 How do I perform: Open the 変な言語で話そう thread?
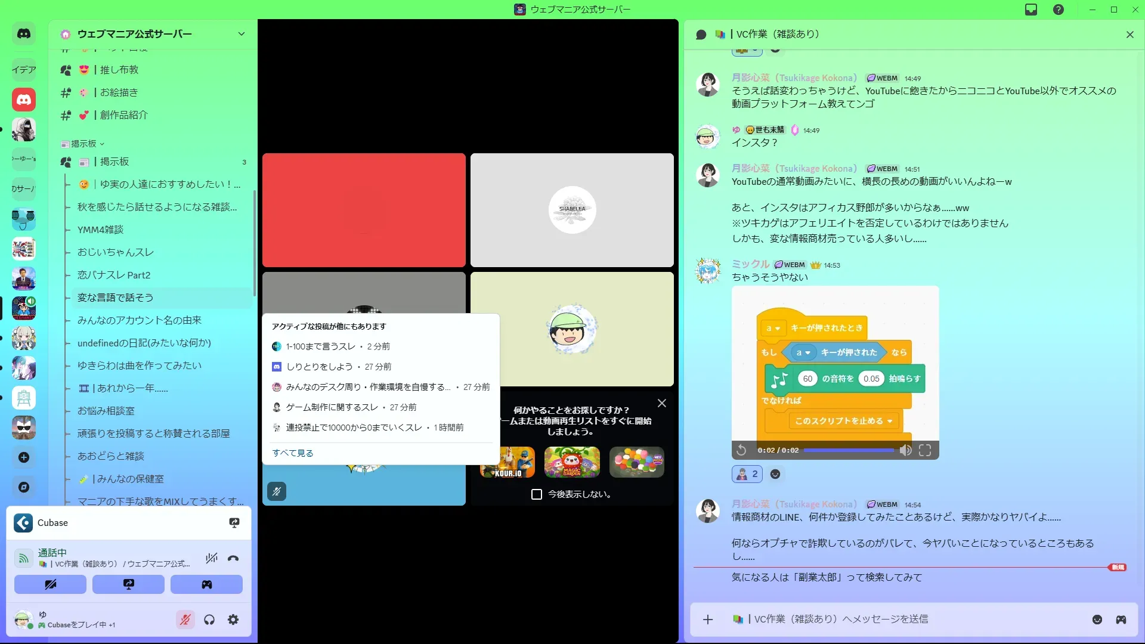coord(115,298)
